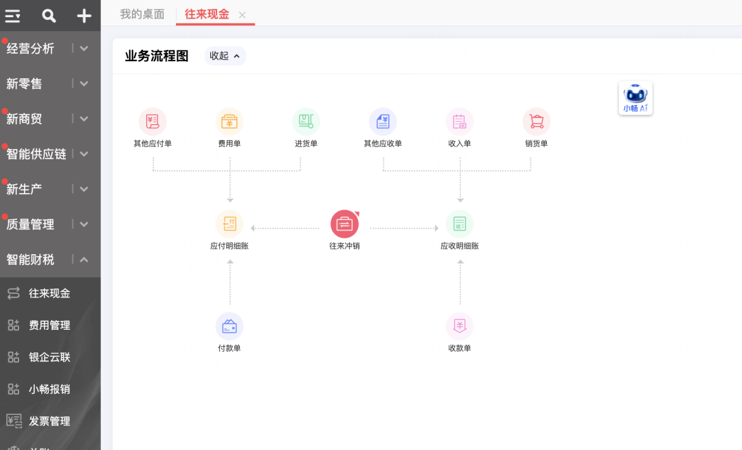Image resolution: width=742 pixels, height=450 pixels.
Task: Expand the 新生产 chevron
Action: click(x=84, y=189)
